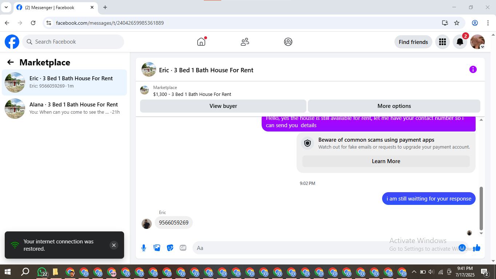View site information for facebook.com

coord(49,23)
